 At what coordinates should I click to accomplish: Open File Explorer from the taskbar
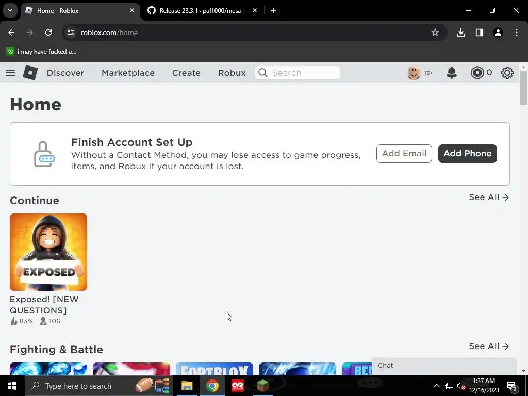pos(187,386)
